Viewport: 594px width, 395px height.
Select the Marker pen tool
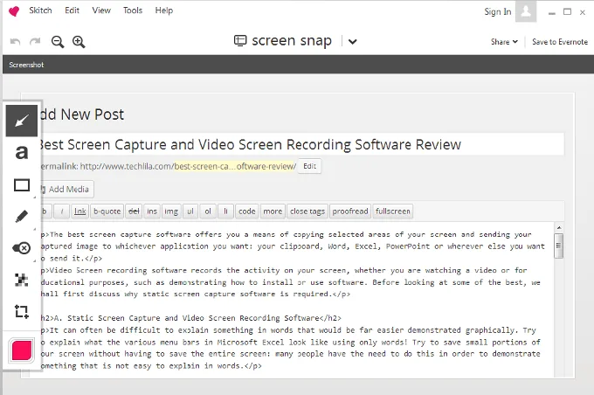pos(22,216)
